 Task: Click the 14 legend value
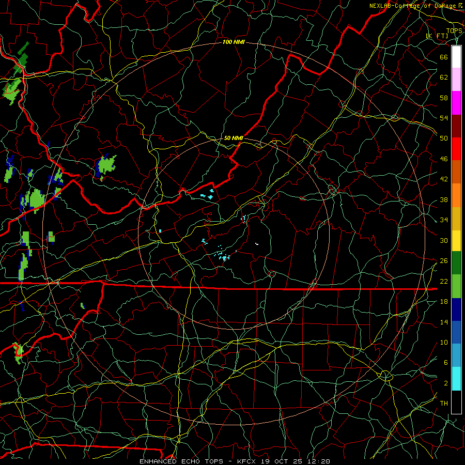coord(444,322)
